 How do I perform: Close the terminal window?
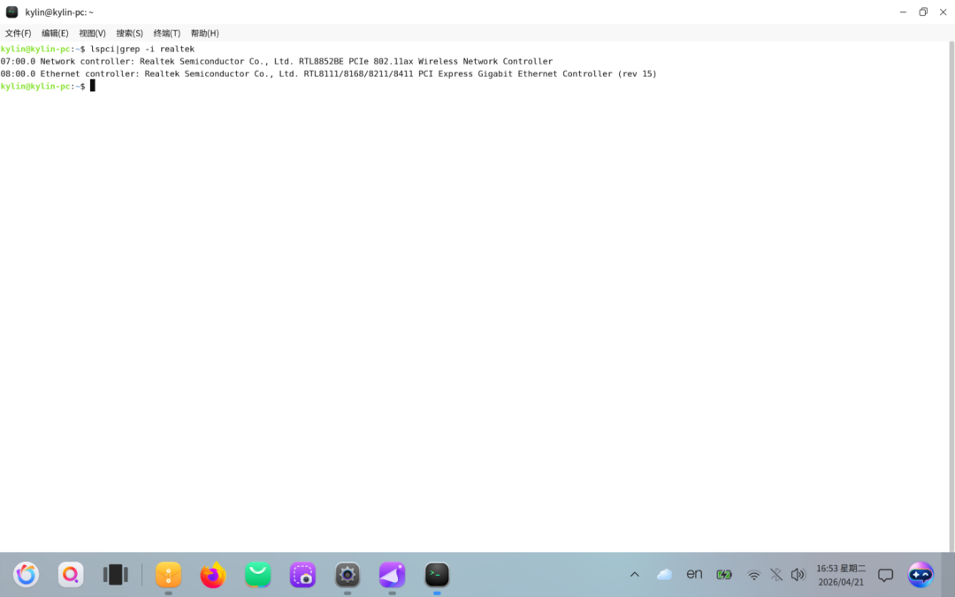click(943, 12)
